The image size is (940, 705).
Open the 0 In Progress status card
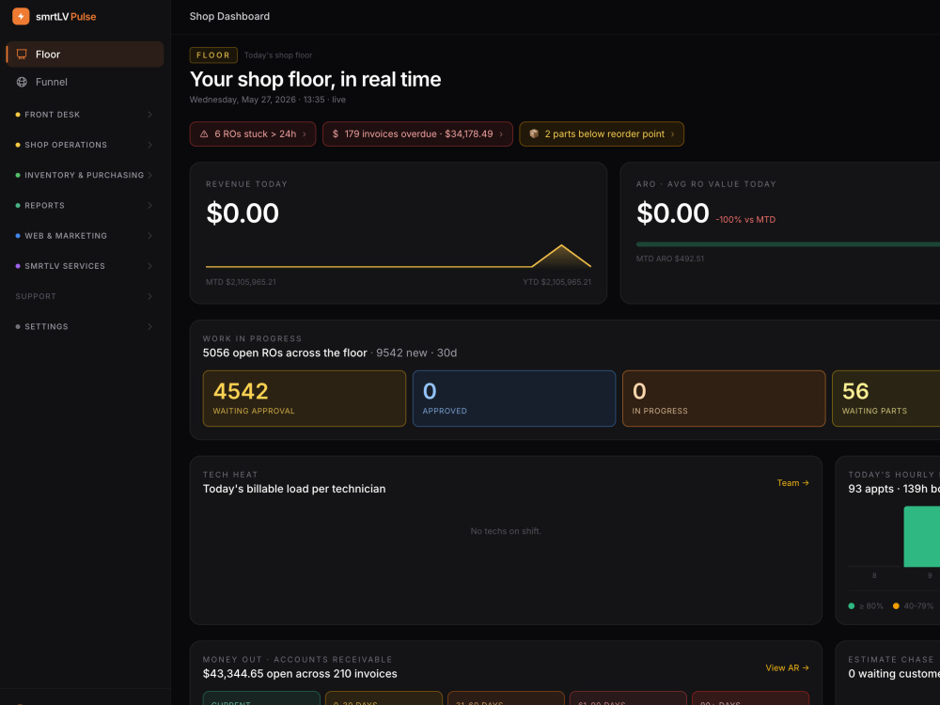tap(724, 399)
